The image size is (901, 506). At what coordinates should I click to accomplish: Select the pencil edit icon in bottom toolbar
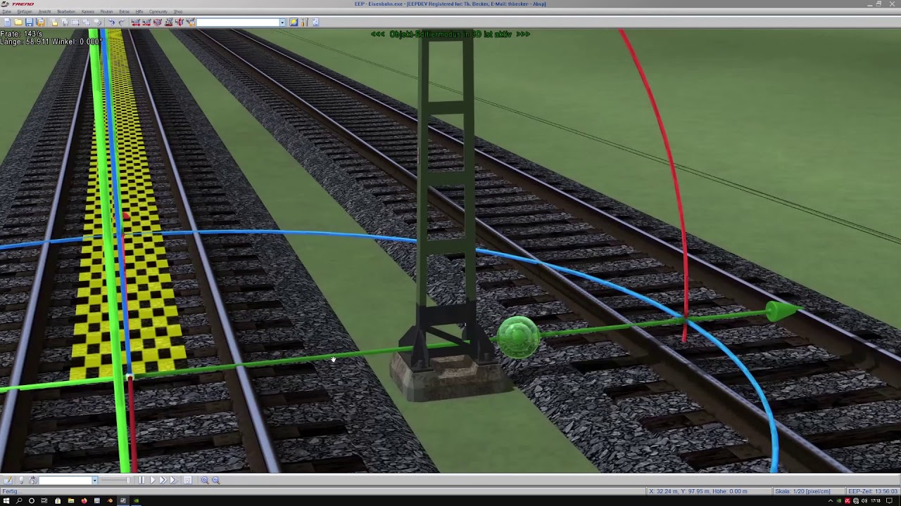(x=8, y=480)
